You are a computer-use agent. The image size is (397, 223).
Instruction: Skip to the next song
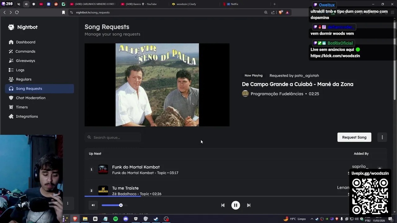(248, 205)
